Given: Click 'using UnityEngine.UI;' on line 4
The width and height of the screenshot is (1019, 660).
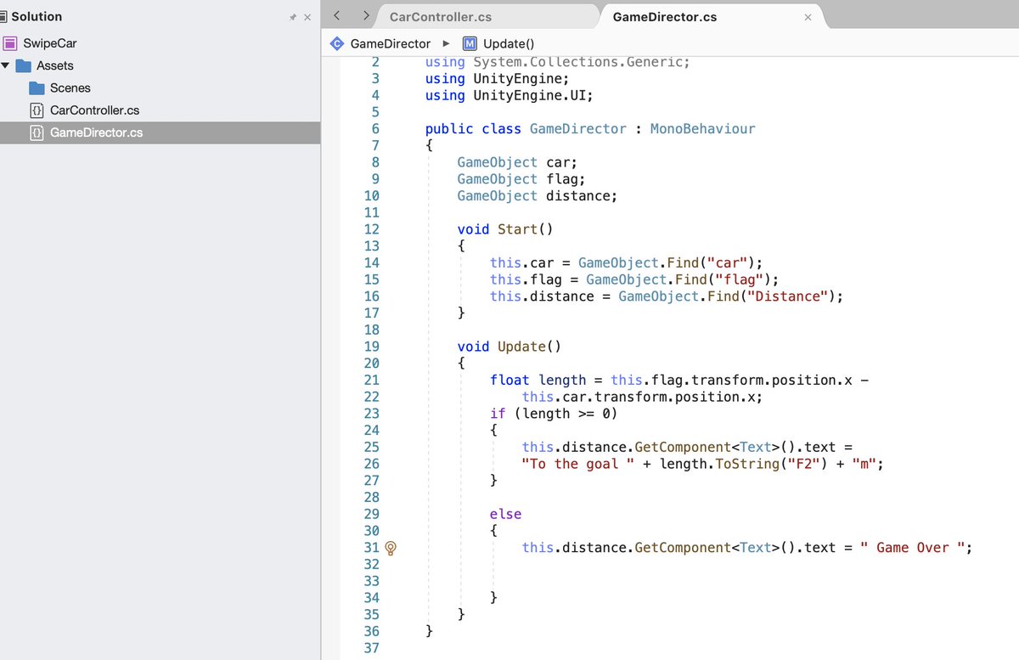Looking at the screenshot, I should pyautogui.click(x=509, y=95).
